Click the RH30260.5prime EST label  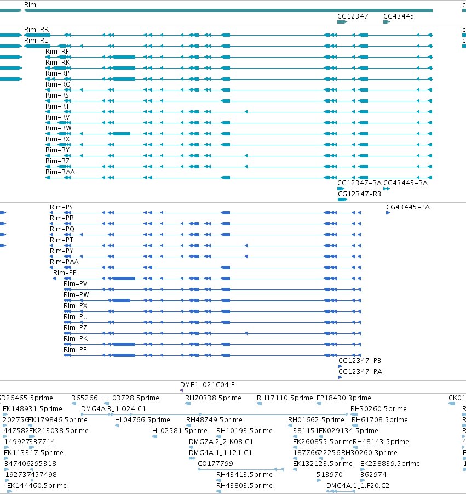pos(378,409)
